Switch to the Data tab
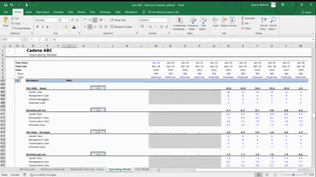The height and width of the screenshot is (177, 316). click(x=70, y=12)
